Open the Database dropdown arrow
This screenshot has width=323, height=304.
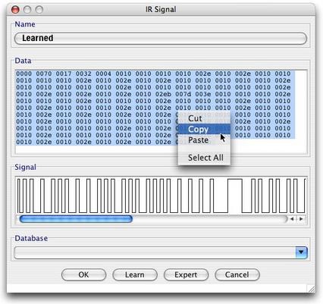(x=301, y=252)
